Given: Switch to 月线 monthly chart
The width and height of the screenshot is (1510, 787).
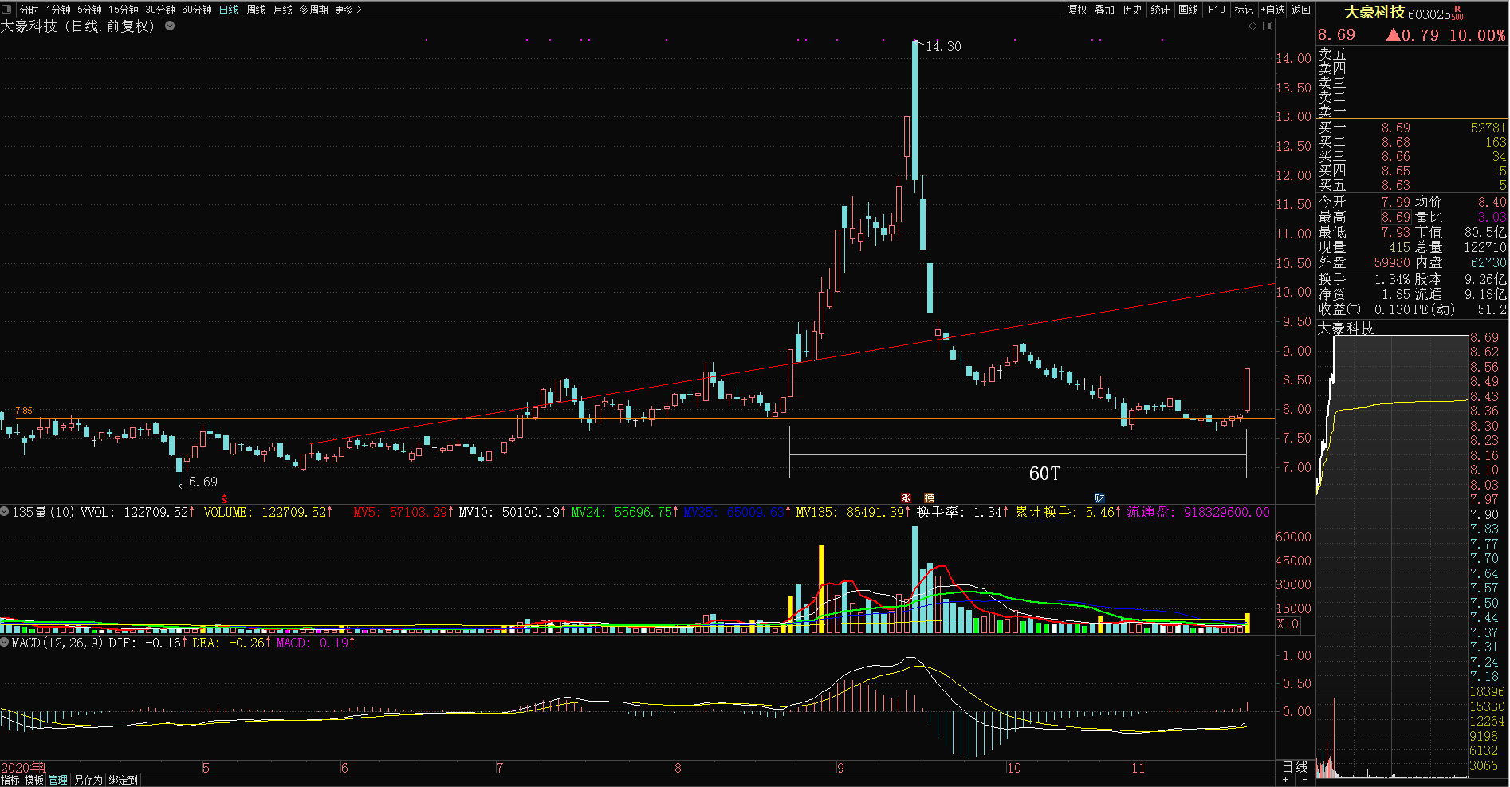Looking at the screenshot, I should pos(283,10).
